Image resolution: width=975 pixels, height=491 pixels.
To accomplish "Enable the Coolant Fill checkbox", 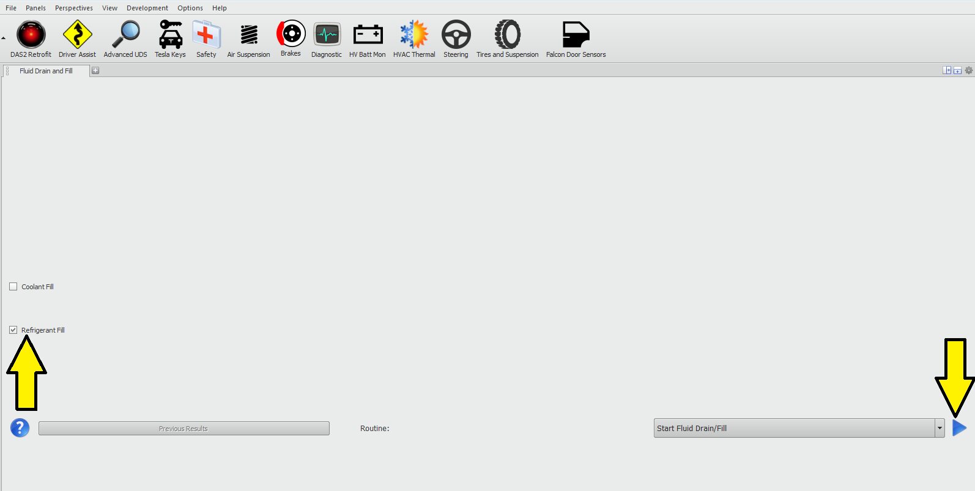I will 13,287.
